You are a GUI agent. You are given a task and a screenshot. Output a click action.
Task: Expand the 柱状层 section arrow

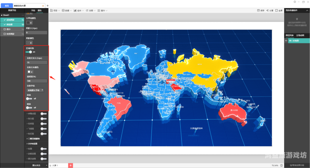pyautogui.click(x=27, y=124)
